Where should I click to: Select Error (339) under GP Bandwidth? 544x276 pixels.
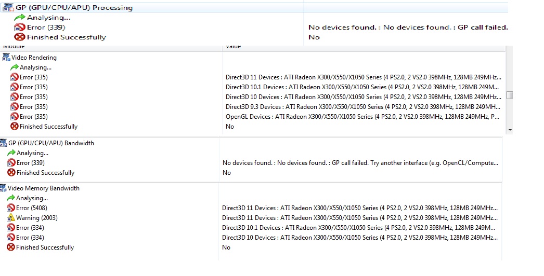[30, 163]
